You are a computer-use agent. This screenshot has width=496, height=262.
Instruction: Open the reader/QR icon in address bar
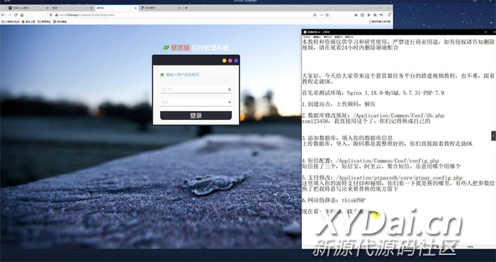tap(315, 15)
